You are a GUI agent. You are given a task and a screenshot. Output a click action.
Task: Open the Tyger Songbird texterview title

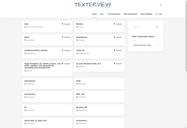pyautogui.click(x=43, y=66)
